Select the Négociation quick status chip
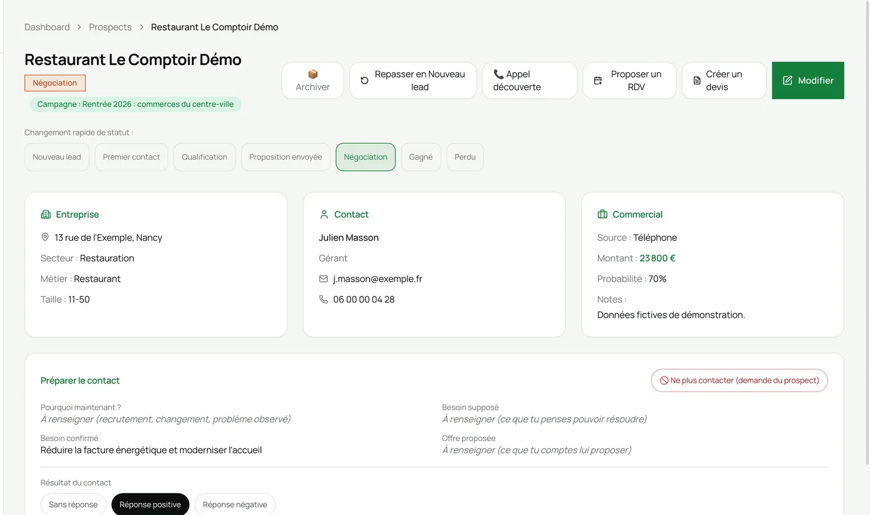Viewport: 870px width, 515px height. pos(365,157)
